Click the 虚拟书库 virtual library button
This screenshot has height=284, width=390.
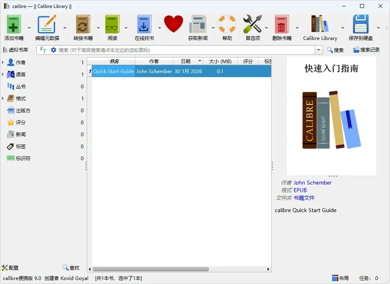tap(16, 50)
